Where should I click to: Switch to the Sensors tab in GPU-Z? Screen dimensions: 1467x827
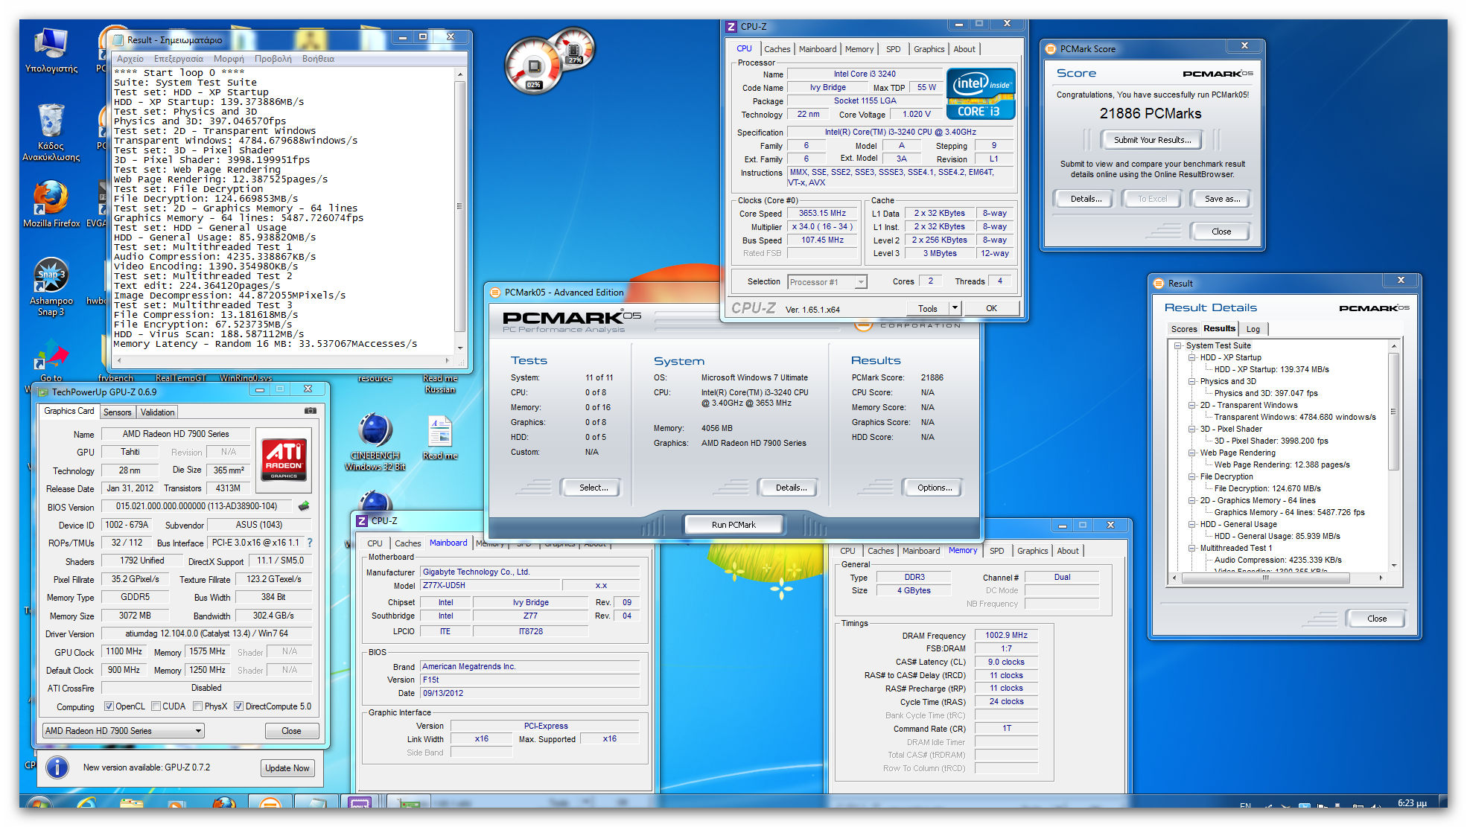(117, 412)
